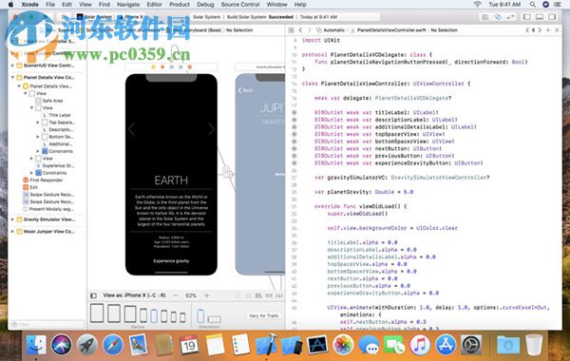The height and width of the screenshot is (361, 570).
Task: Choose the highlighted iPhone X device
Action: [x=154, y=316]
